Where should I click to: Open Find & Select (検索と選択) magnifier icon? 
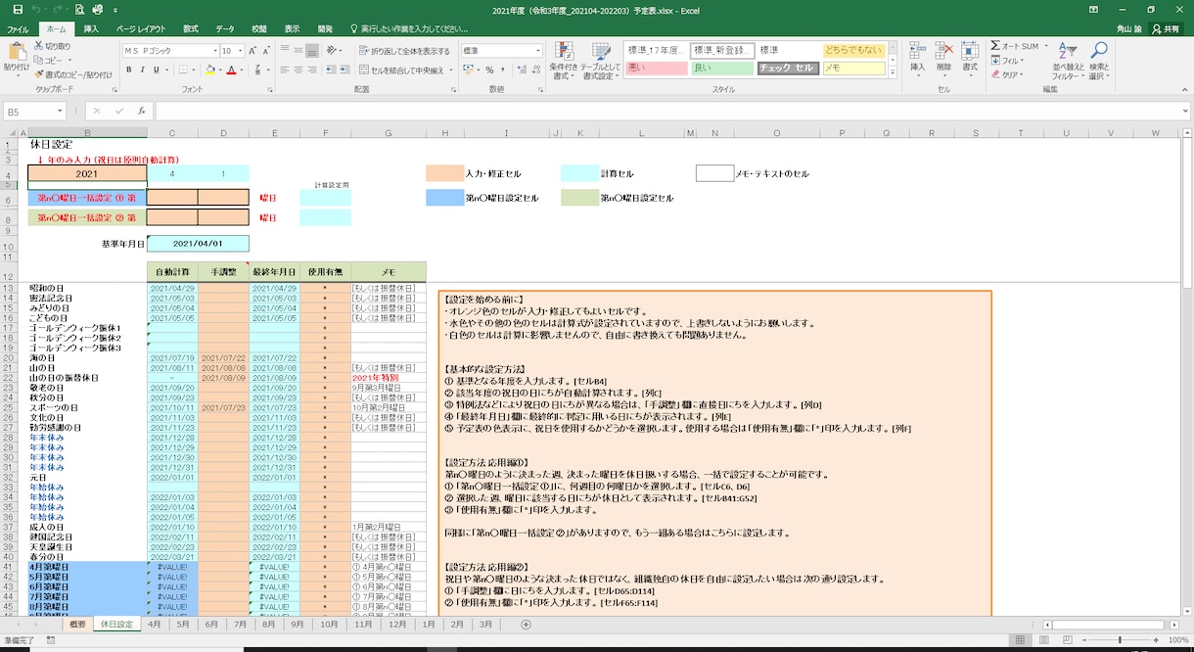1099,51
